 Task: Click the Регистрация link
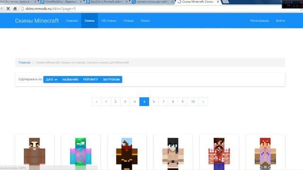[x=259, y=21]
